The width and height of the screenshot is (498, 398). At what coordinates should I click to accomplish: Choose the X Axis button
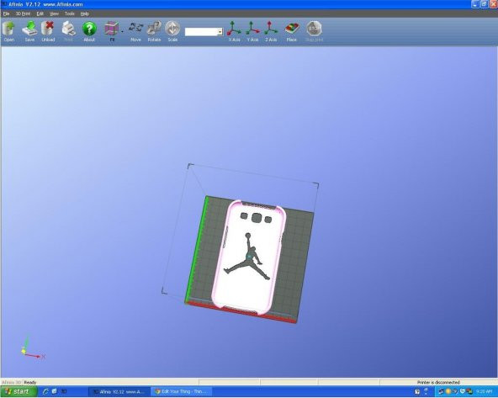[234, 31]
